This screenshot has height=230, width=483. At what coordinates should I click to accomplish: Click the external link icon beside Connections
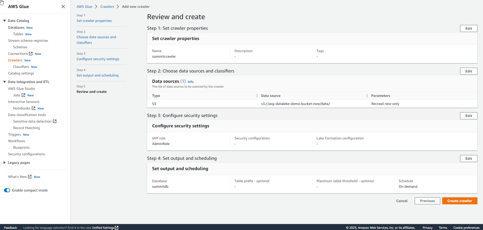[31, 54]
